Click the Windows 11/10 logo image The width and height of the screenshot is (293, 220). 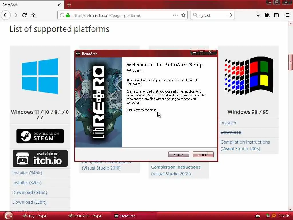pyautogui.click(x=40, y=76)
